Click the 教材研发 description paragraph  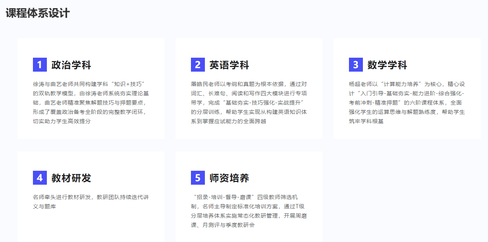(x=91, y=202)
